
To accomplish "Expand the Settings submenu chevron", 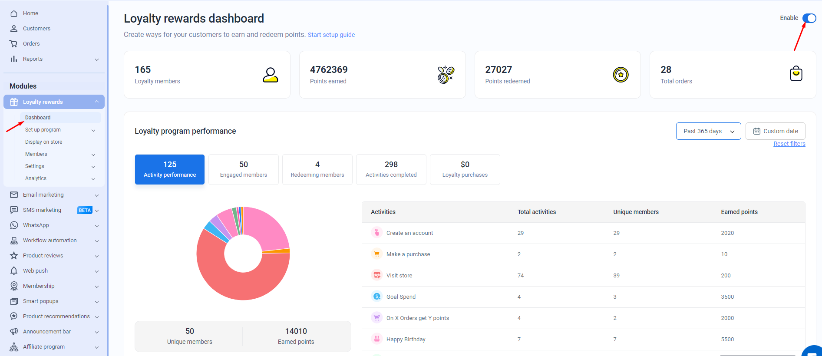I will tap(93, 167).
